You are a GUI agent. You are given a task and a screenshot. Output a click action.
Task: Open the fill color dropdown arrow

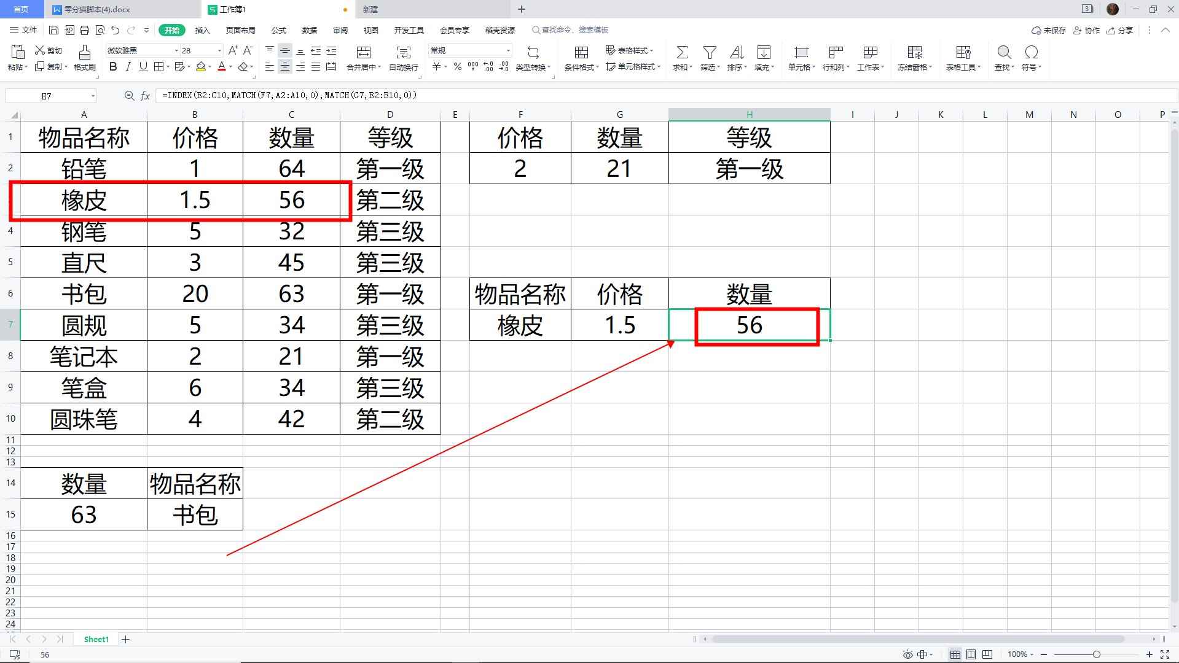tap(208, 67)
